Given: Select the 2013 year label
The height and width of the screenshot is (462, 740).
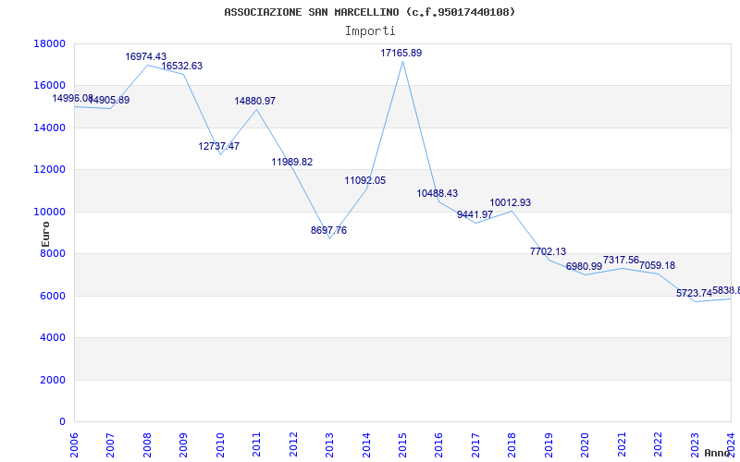Looking at the screenshot, I should [x=330, y=444].
